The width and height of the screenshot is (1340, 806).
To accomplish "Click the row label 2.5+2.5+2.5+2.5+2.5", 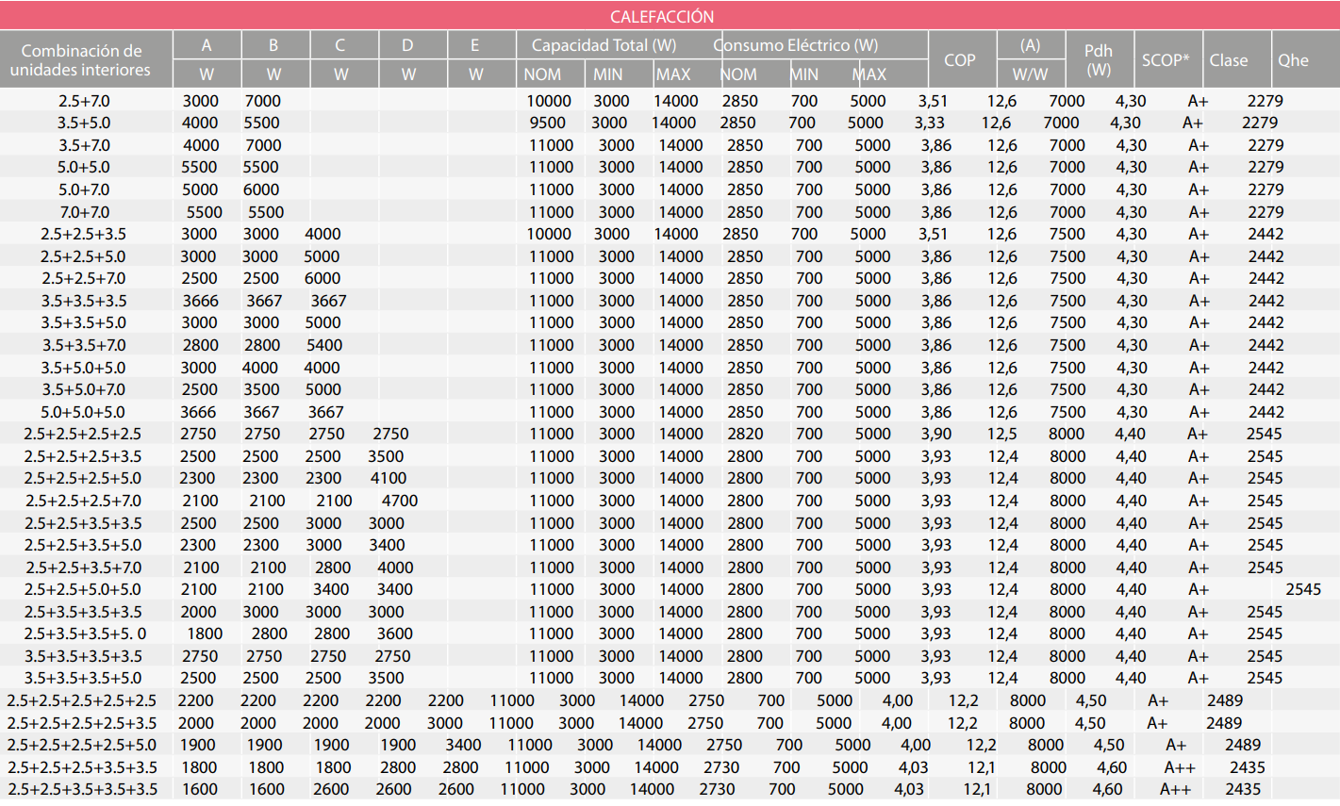I will 82,700.
